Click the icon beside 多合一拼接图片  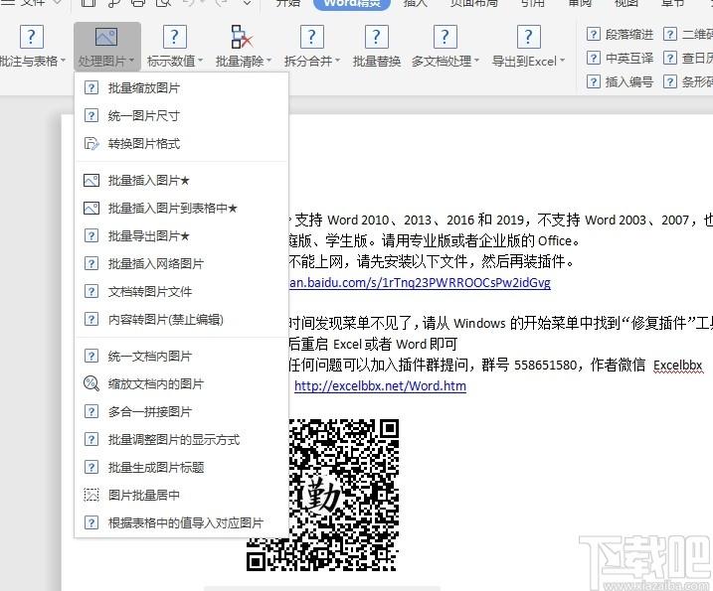[x=91, y=411]
